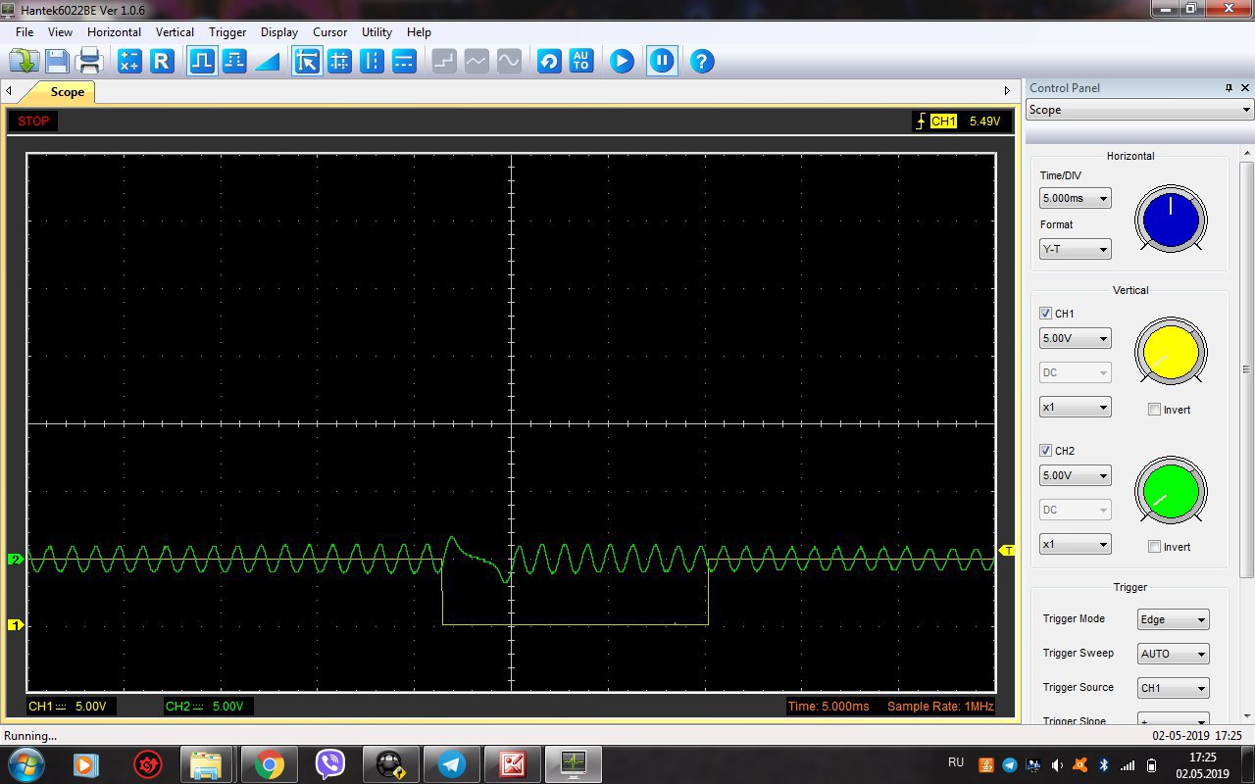This screenshot has height=784, width=1255.
Task: Click the track cursor grid icon
Action: pos(339,61)
